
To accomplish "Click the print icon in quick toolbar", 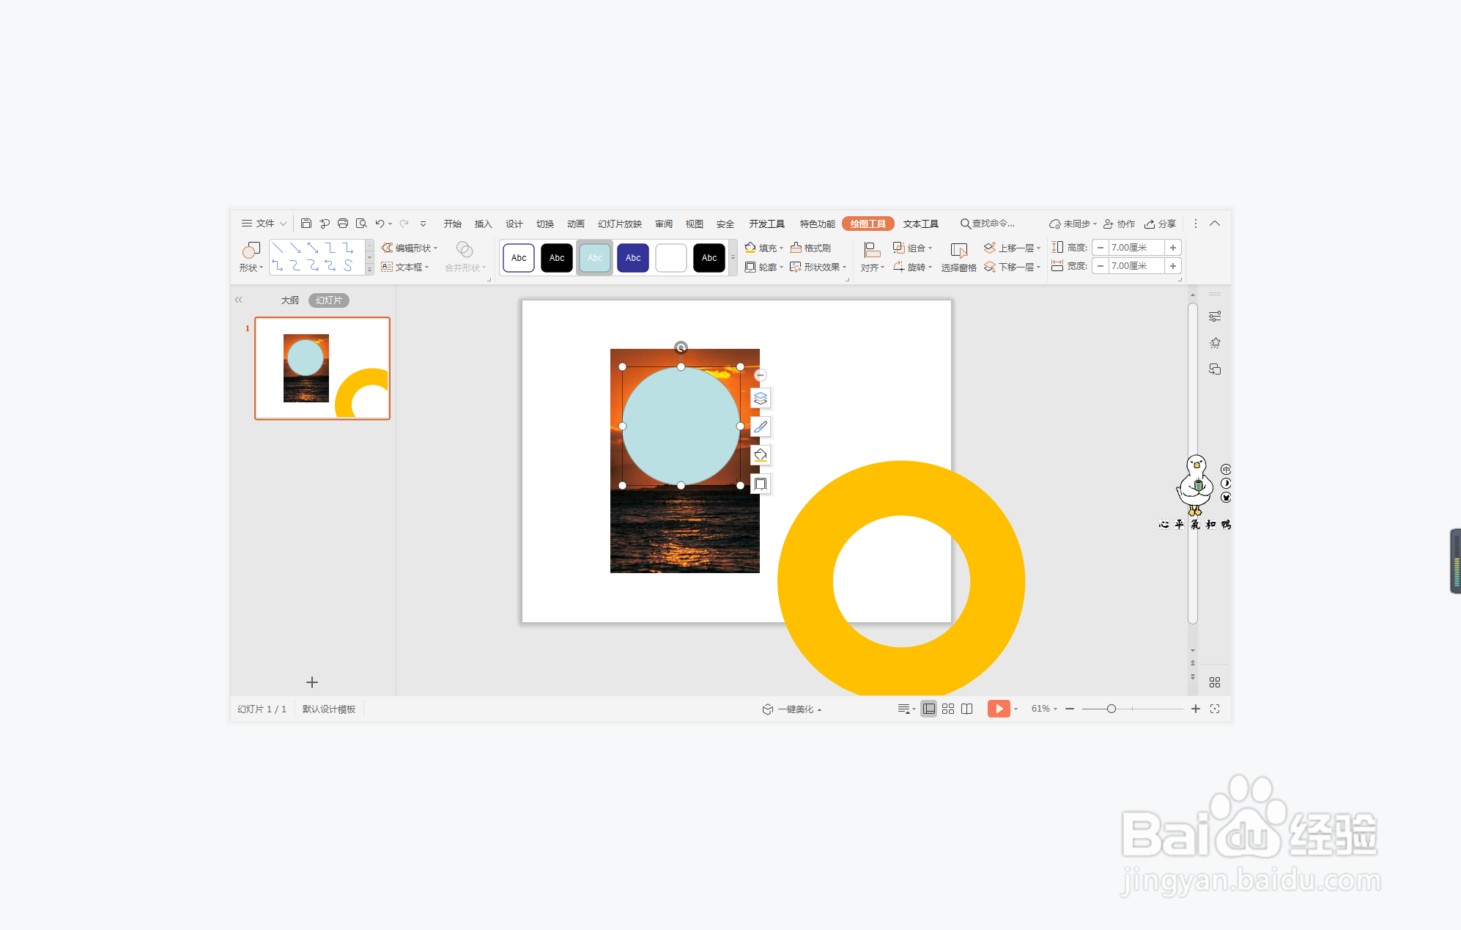I will point(343,224).
